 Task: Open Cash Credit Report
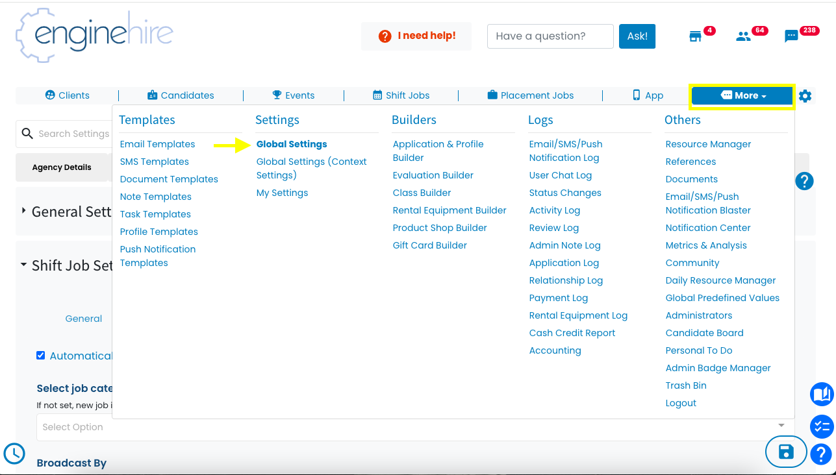572,333
